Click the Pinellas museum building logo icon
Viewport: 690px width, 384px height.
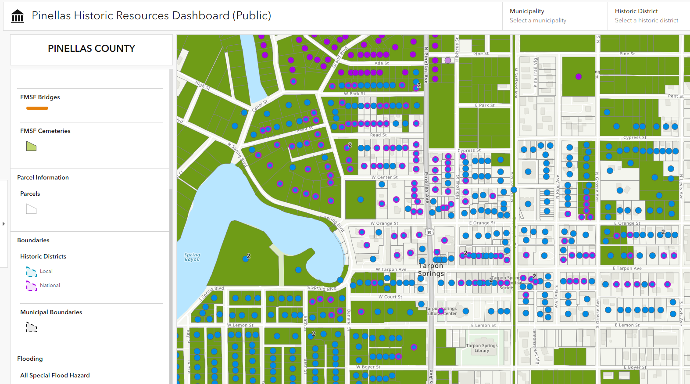[18, 16]
